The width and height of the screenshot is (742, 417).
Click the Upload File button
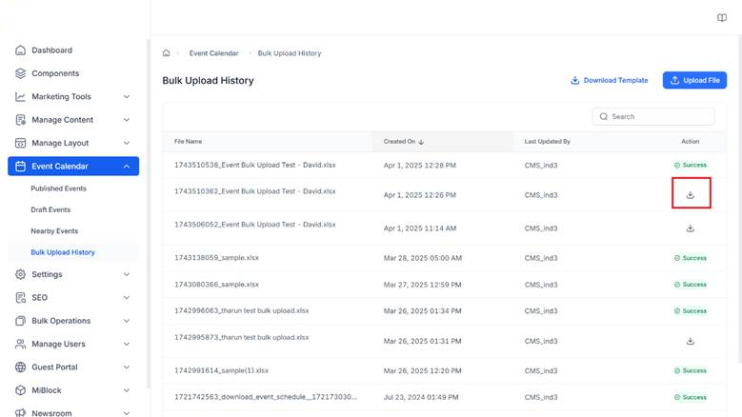click(694, 80)
